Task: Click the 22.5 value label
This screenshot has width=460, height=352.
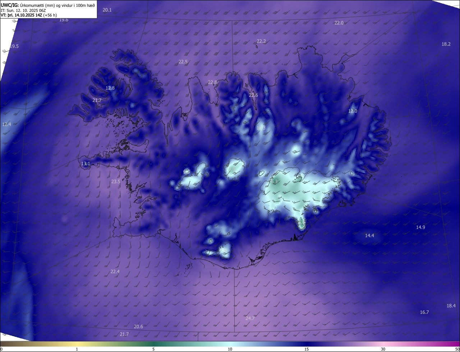Action: tap(183, 62)
